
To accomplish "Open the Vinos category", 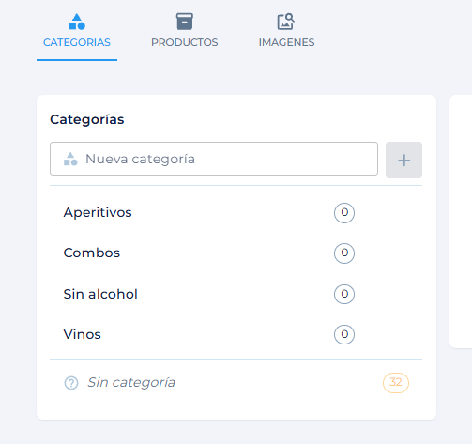I will [236, 334].
